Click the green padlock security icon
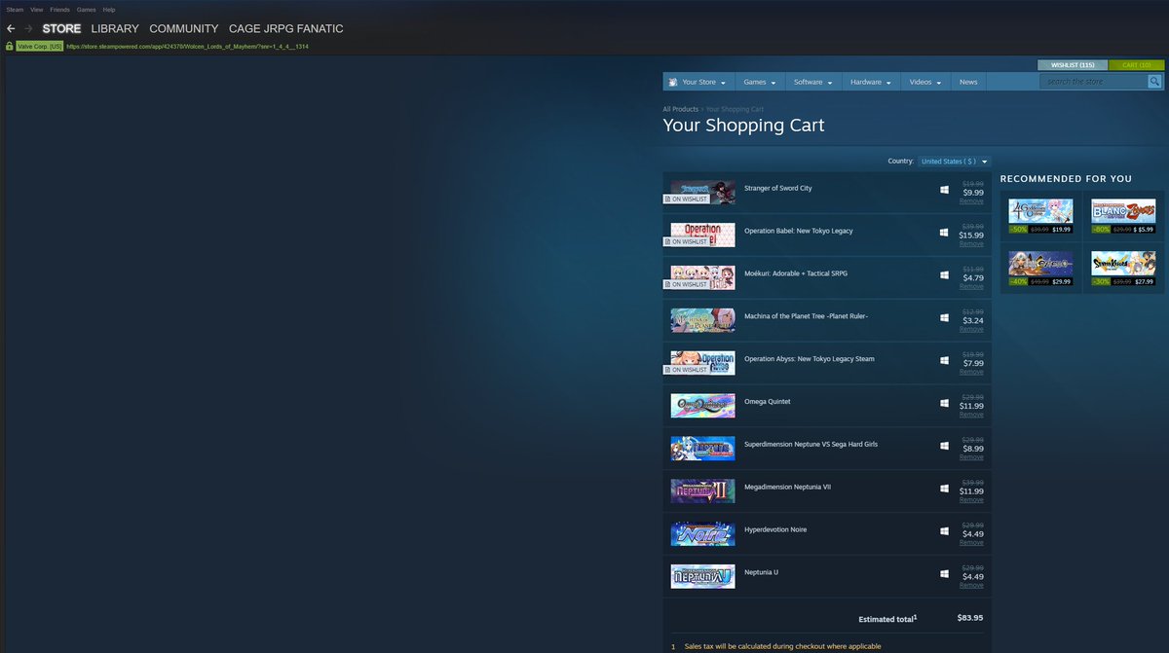 [x=9, y=46]
